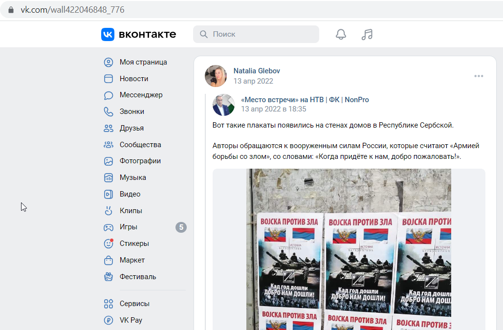Viewport: 503px width, 330px height.
Task: Click the вконтакте wordmark text
Action: [147, 34]
